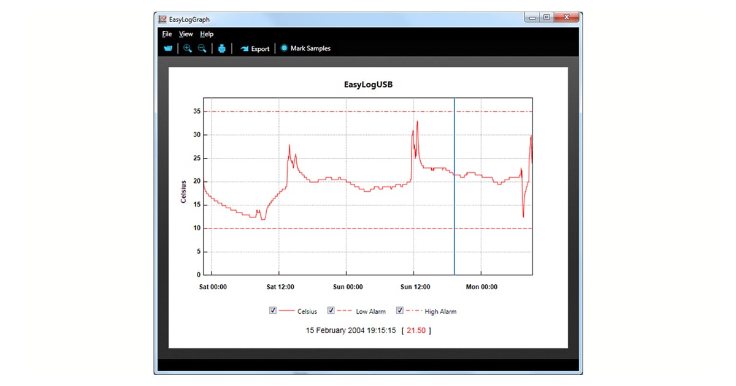The width and height of the screenshot is (736, 386).
Task: Zoom in on the graph
Action: click(x=188, y=48)
